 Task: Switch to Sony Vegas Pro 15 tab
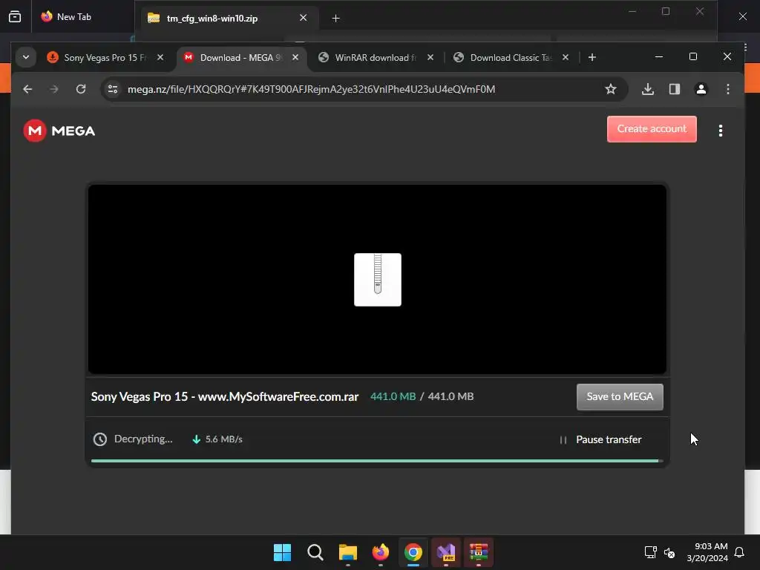coord(104,58)
